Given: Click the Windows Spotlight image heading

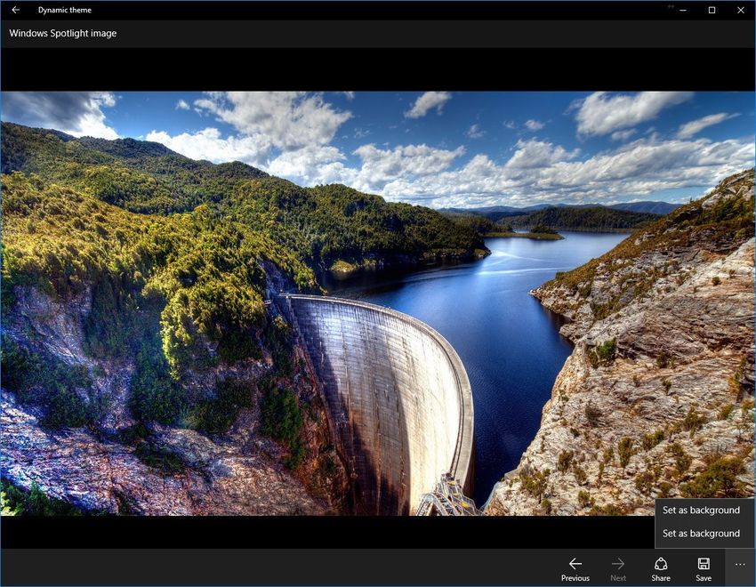Looking at the screenshot, I should [61, 33].
